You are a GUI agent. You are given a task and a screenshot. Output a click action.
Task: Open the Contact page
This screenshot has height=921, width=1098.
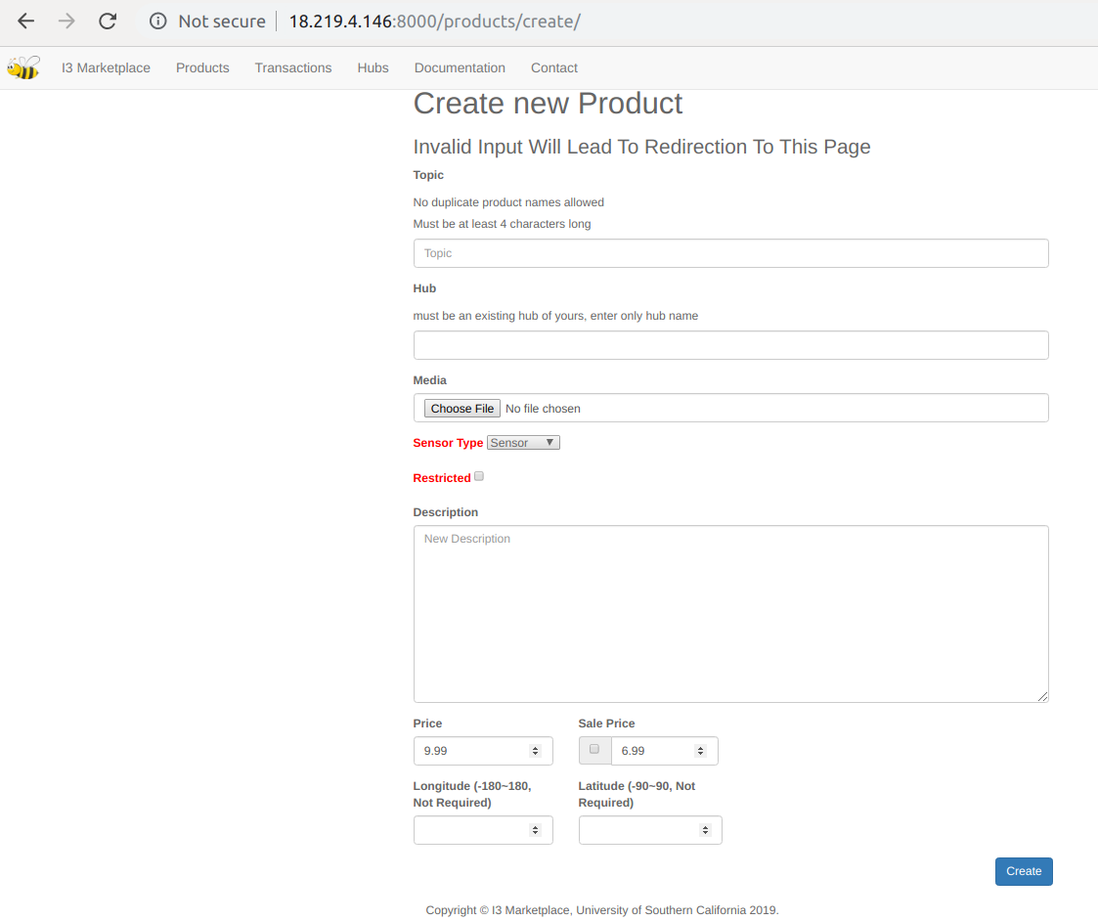click(x=554, y=67)
